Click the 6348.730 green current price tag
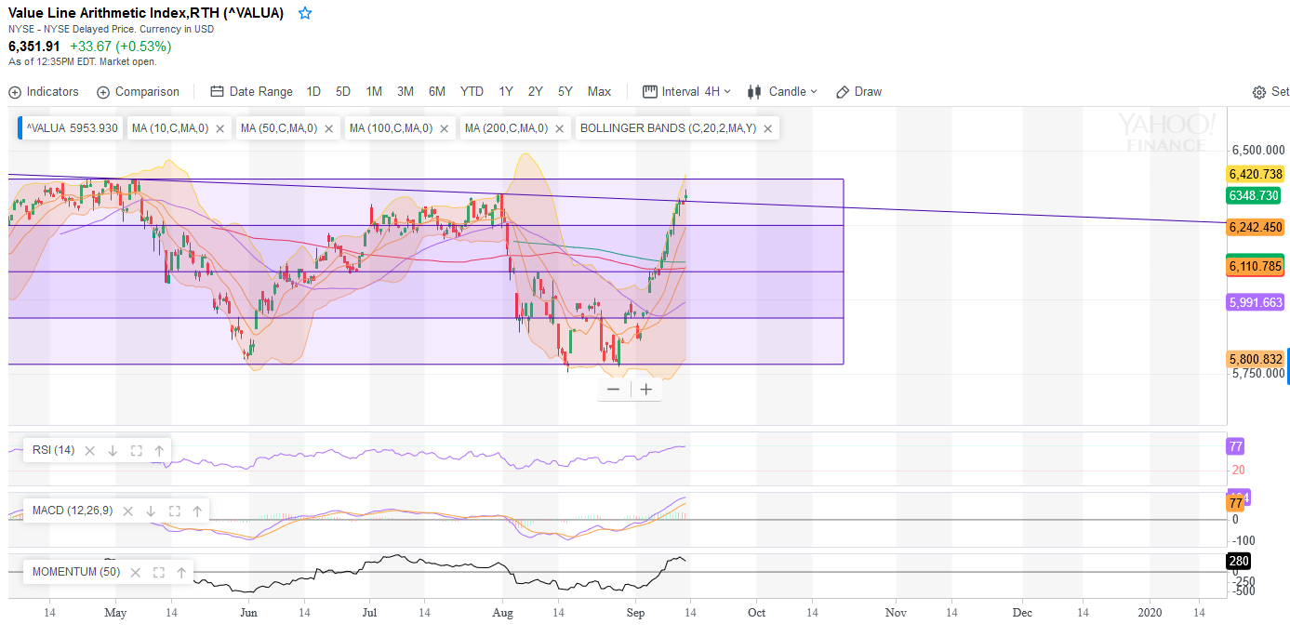Viewport: 1290px width, 637px height. pyautogui.click(x=1256, y=195)
